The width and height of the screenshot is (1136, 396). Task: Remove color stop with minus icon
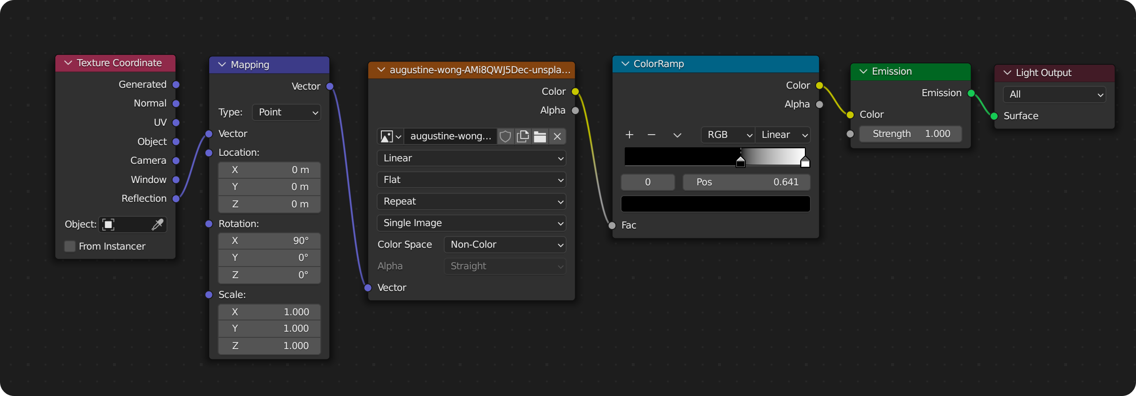(x=651, y=135)
